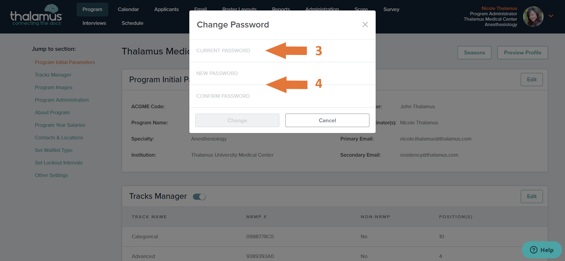Viewport: 565px width, 261px height.
Task: Jump to Contacts & Locations
Action: tap(59, 138)
